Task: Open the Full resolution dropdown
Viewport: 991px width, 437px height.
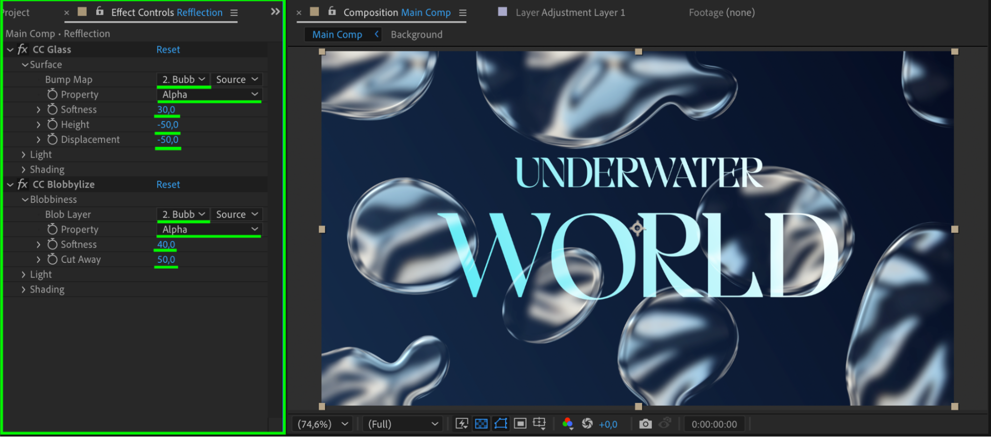Action: click(403, 424)
